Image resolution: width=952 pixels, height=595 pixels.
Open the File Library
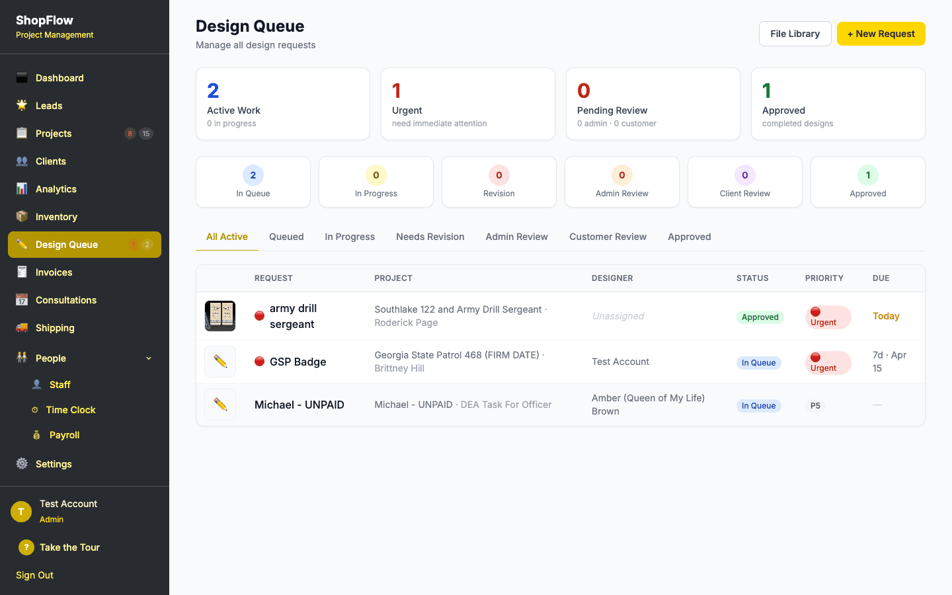[x=795, y=34]
